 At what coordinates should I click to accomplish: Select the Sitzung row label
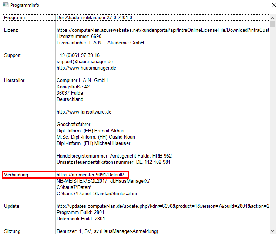click(x=12, y=231)
